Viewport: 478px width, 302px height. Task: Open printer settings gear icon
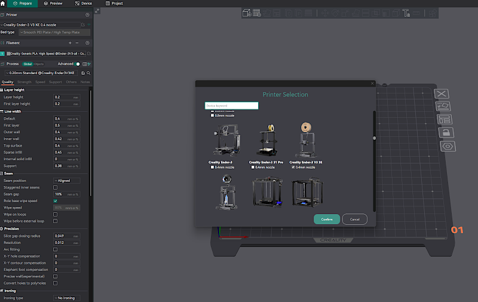tap(87, 14)
